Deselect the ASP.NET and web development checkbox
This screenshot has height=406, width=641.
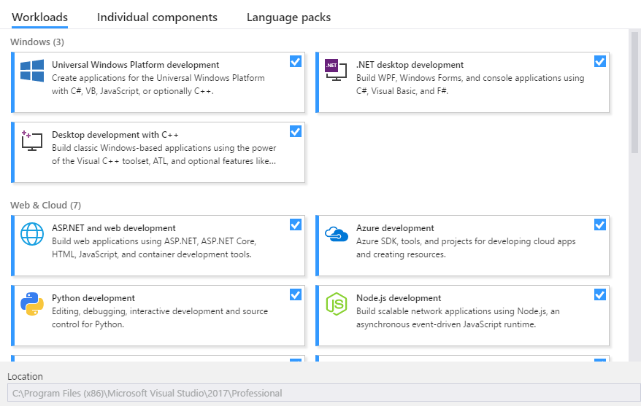tap(296, 225)
